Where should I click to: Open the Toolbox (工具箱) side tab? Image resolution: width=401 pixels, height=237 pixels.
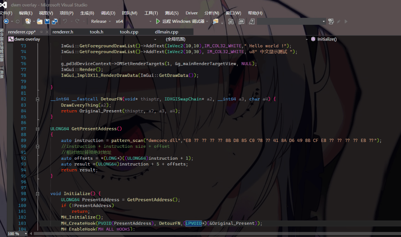[x=2, y=72]
